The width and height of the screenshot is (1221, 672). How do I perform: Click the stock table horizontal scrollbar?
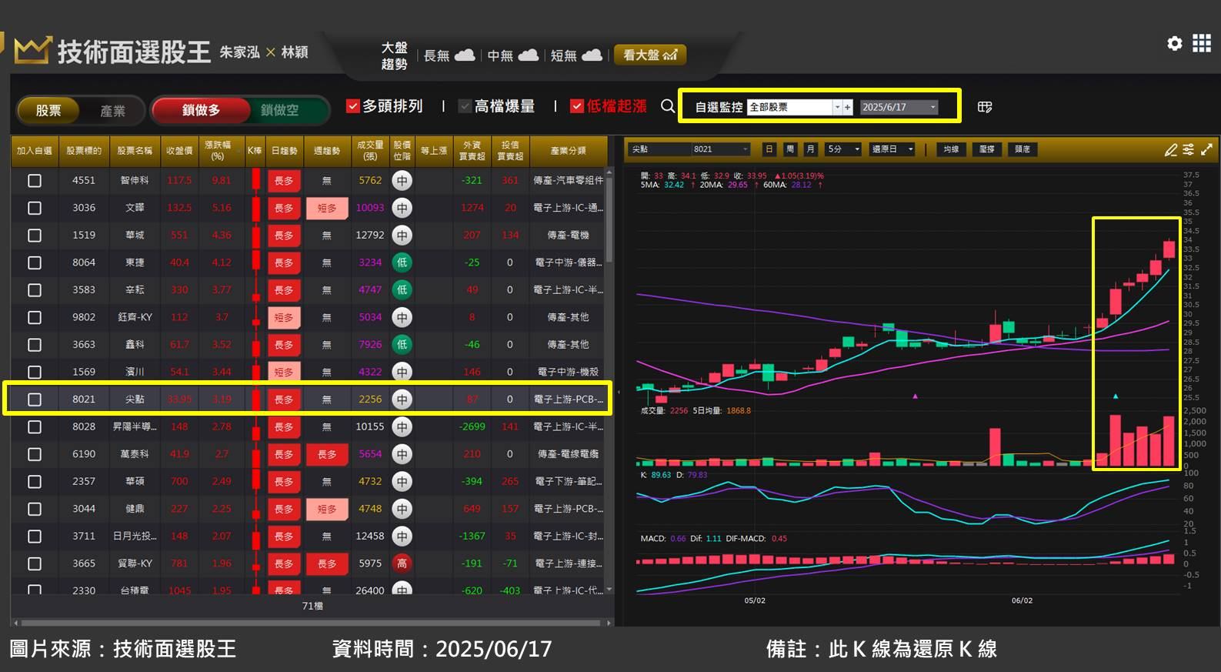(x=312, y=623)
